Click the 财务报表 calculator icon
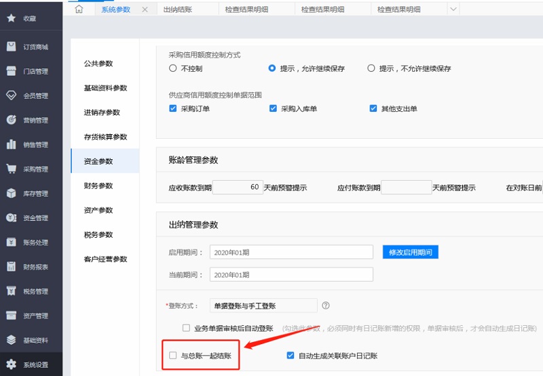This screenshot has width=543, height=376. (x=11, y=267)
